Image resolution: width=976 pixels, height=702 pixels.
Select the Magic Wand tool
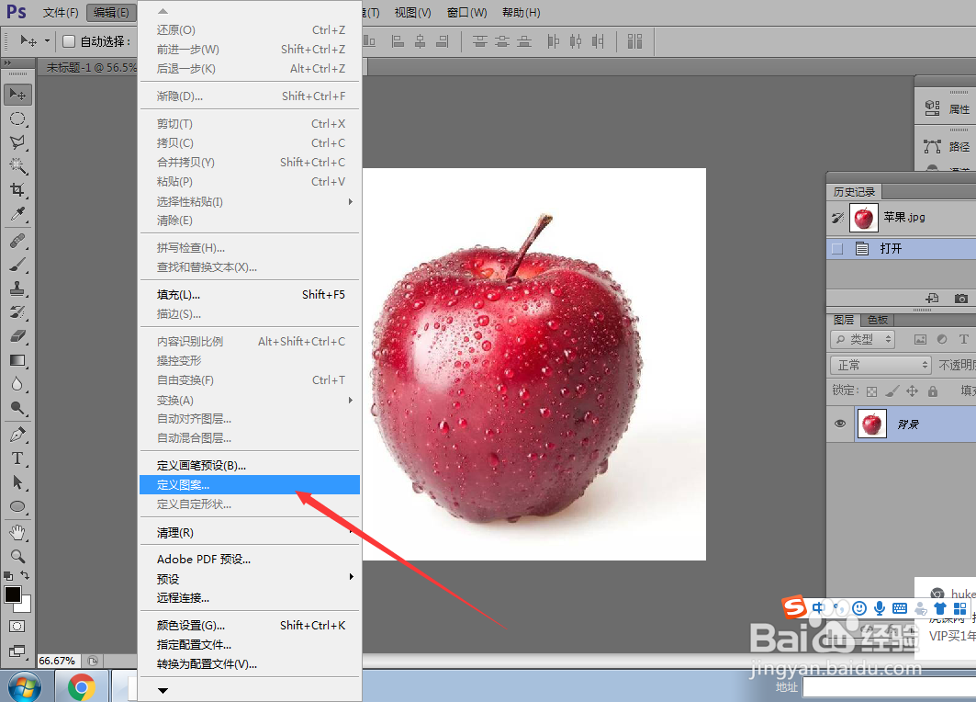click(17, 165)
